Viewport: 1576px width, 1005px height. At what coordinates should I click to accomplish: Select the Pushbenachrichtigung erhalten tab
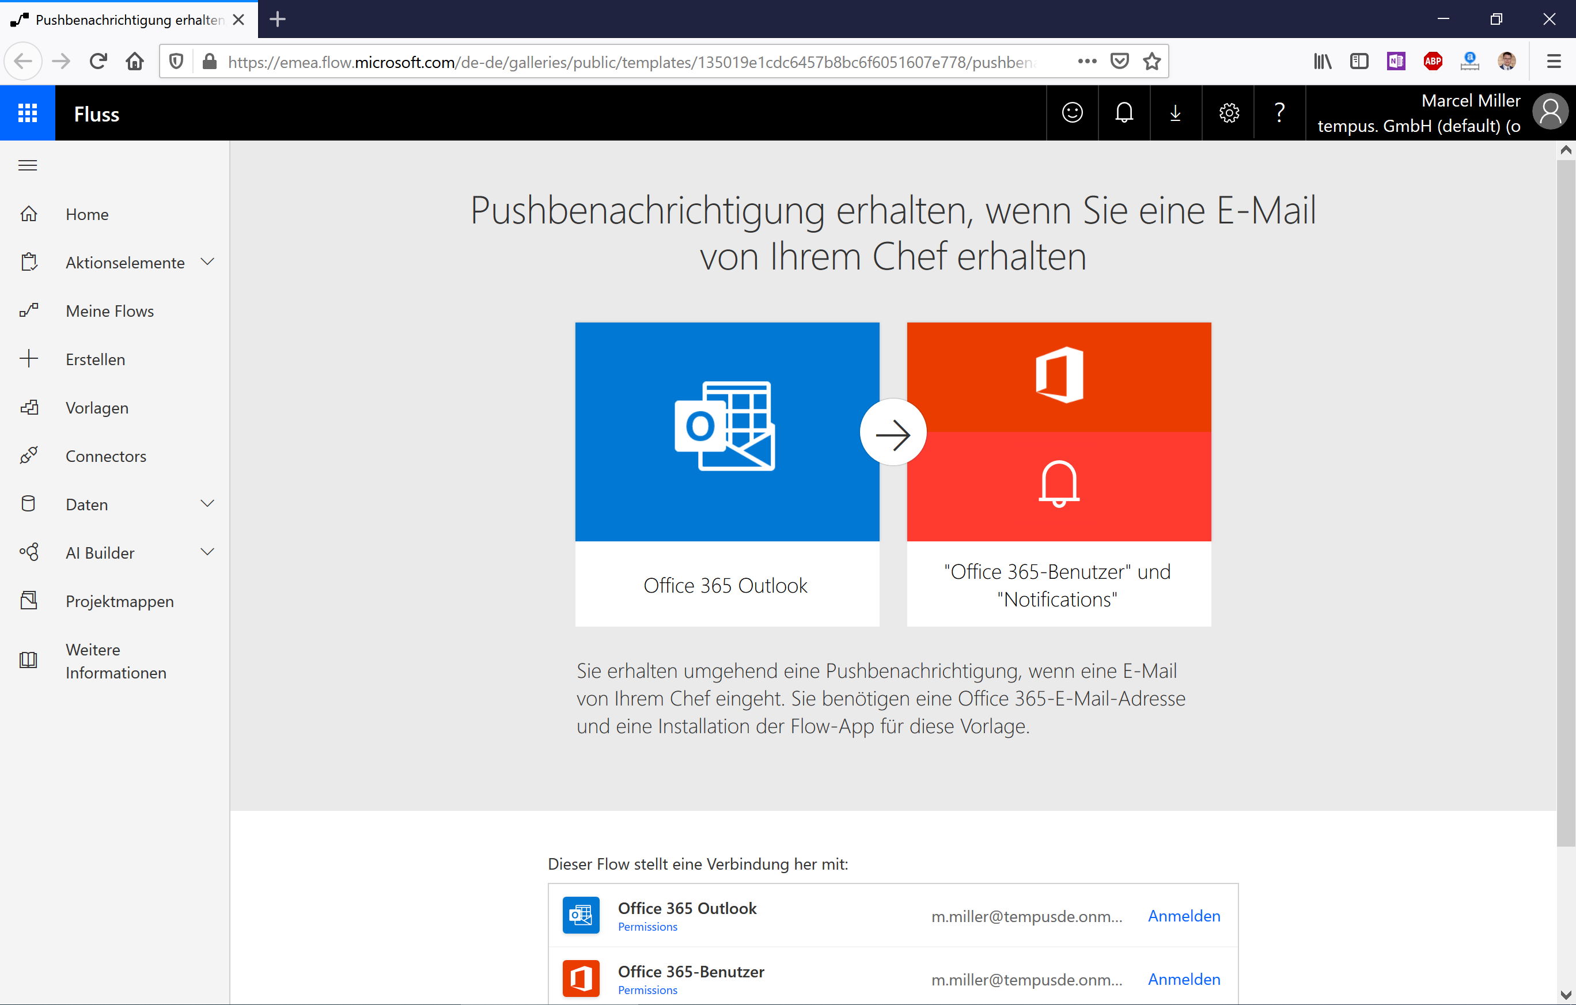pos(129,20)
